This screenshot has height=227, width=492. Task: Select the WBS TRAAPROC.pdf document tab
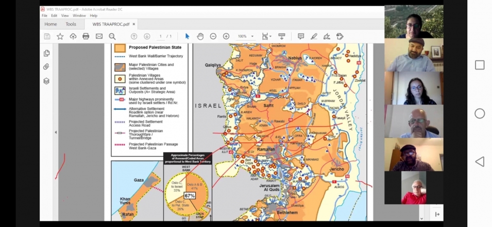pos(111,24)
